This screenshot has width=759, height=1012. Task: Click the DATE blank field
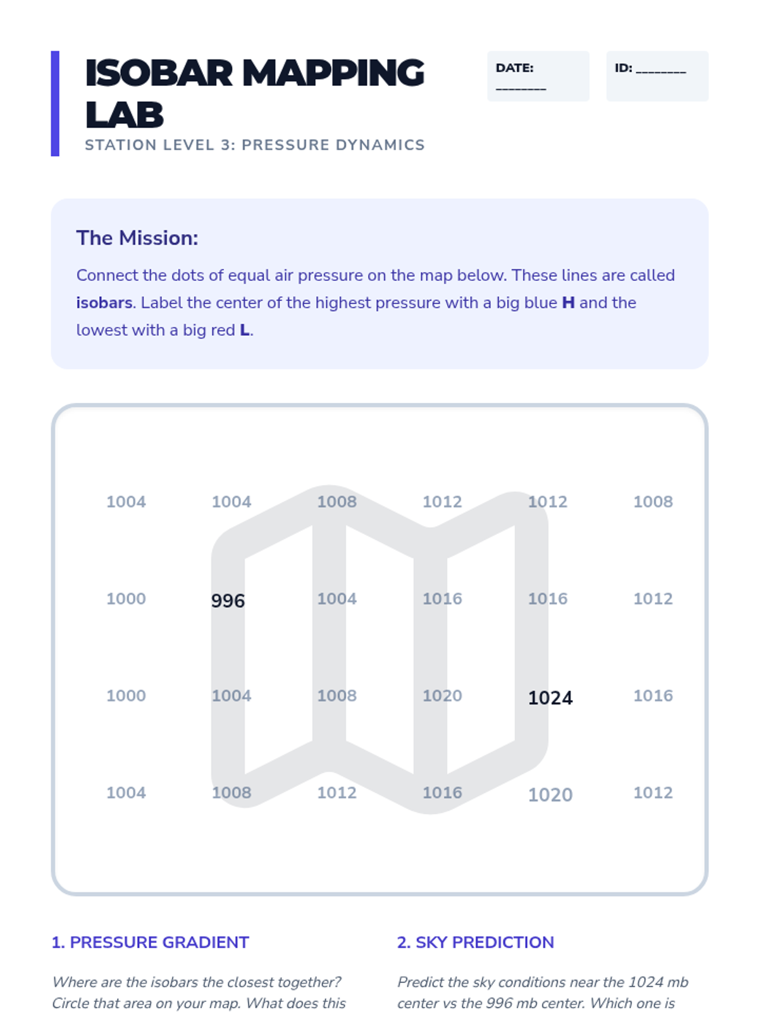click(538, 76)
